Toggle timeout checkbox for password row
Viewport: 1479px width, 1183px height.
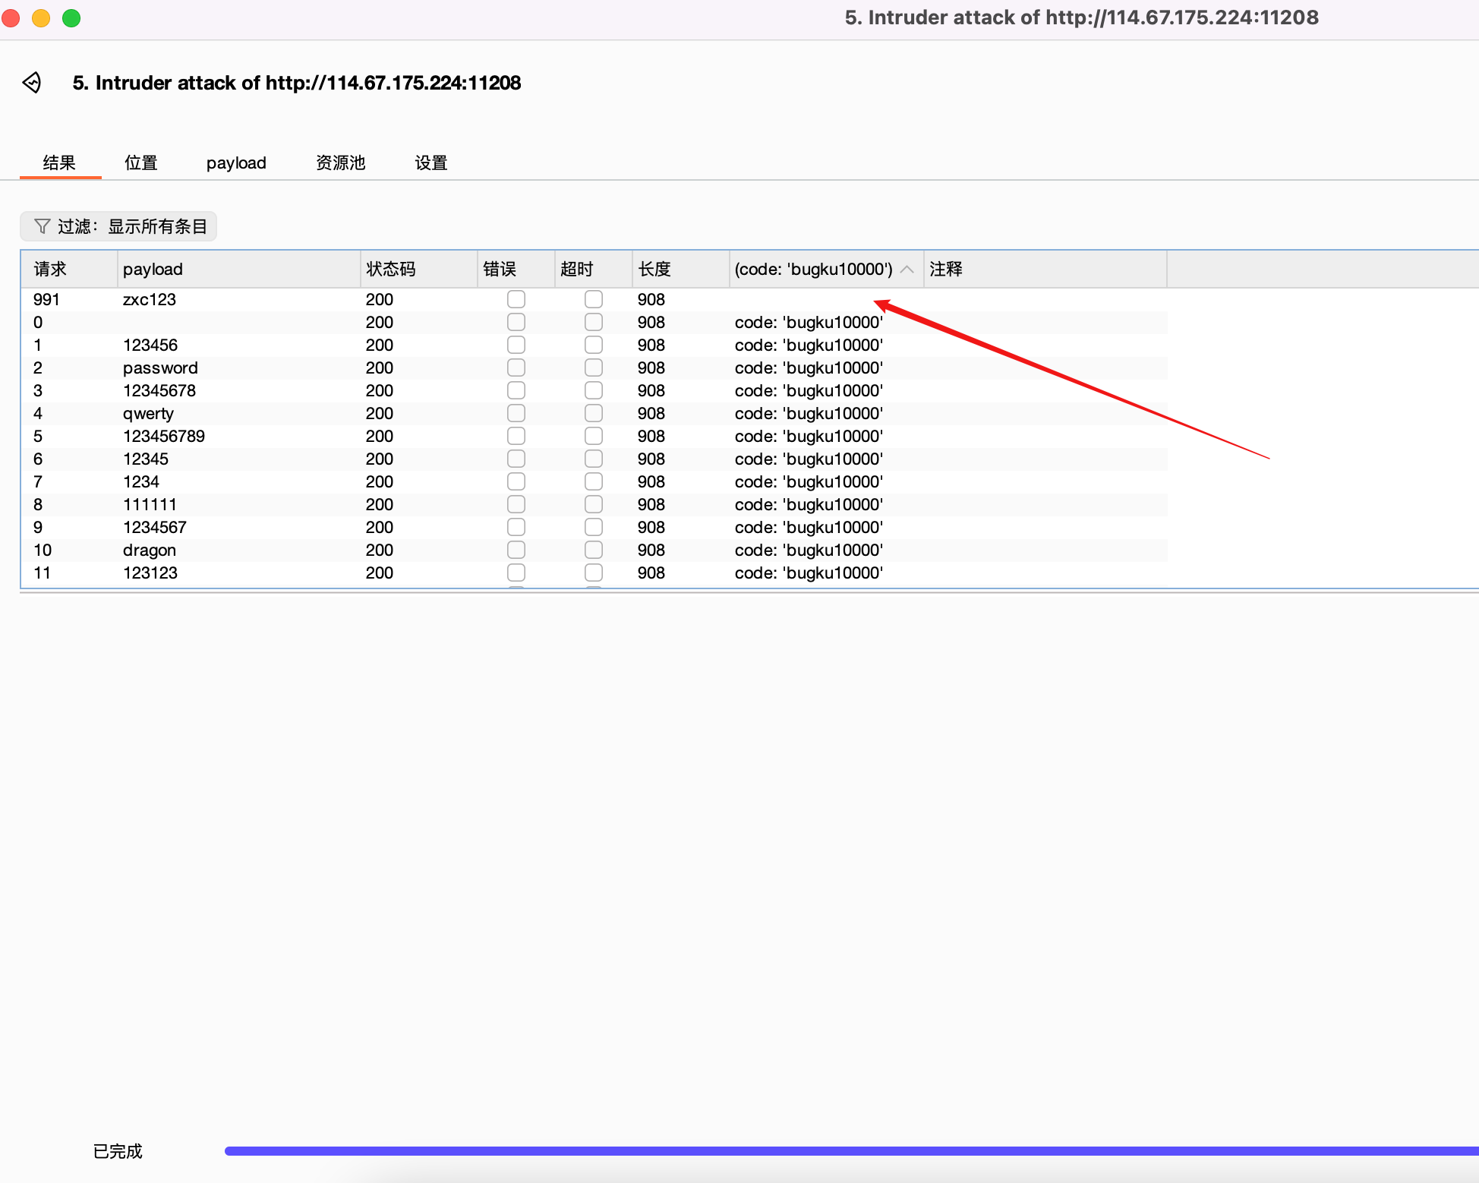(594, 368)
